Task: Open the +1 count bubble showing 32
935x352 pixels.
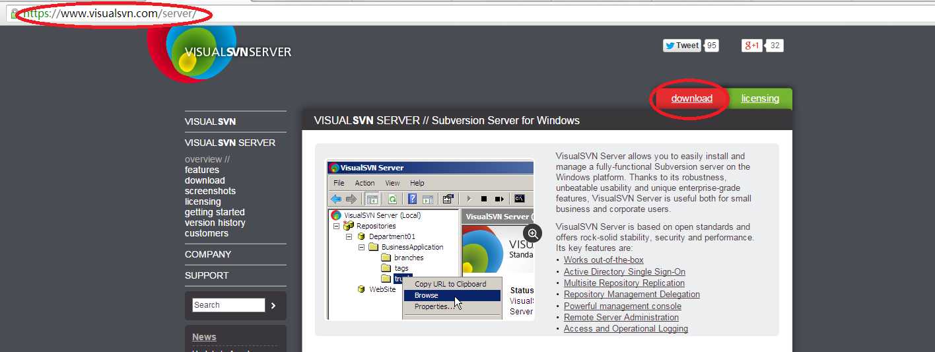Action: point(775,46)
